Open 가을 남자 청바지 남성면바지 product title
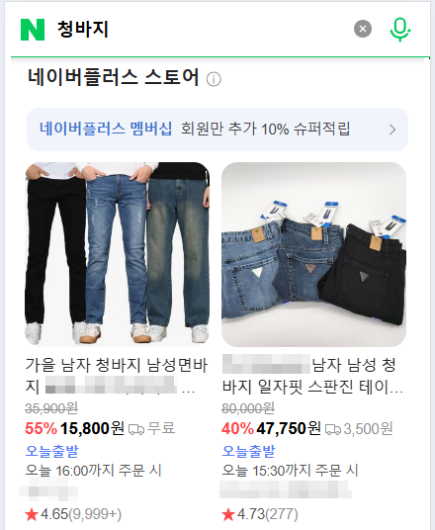Image resolution: width=435 pixels, height=530 pixels. (x=117, y=376)
